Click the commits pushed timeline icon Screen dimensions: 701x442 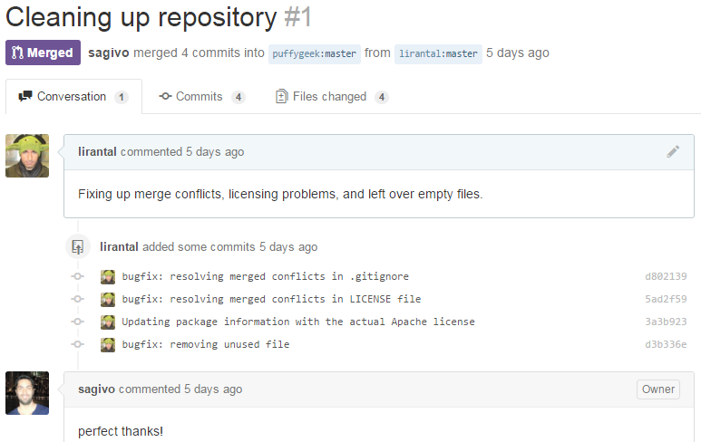(78, 246)
